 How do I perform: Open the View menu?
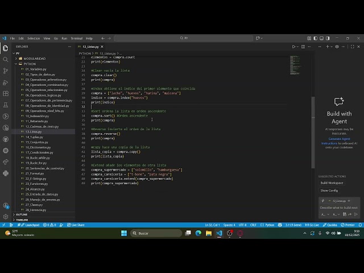[47, 38]
